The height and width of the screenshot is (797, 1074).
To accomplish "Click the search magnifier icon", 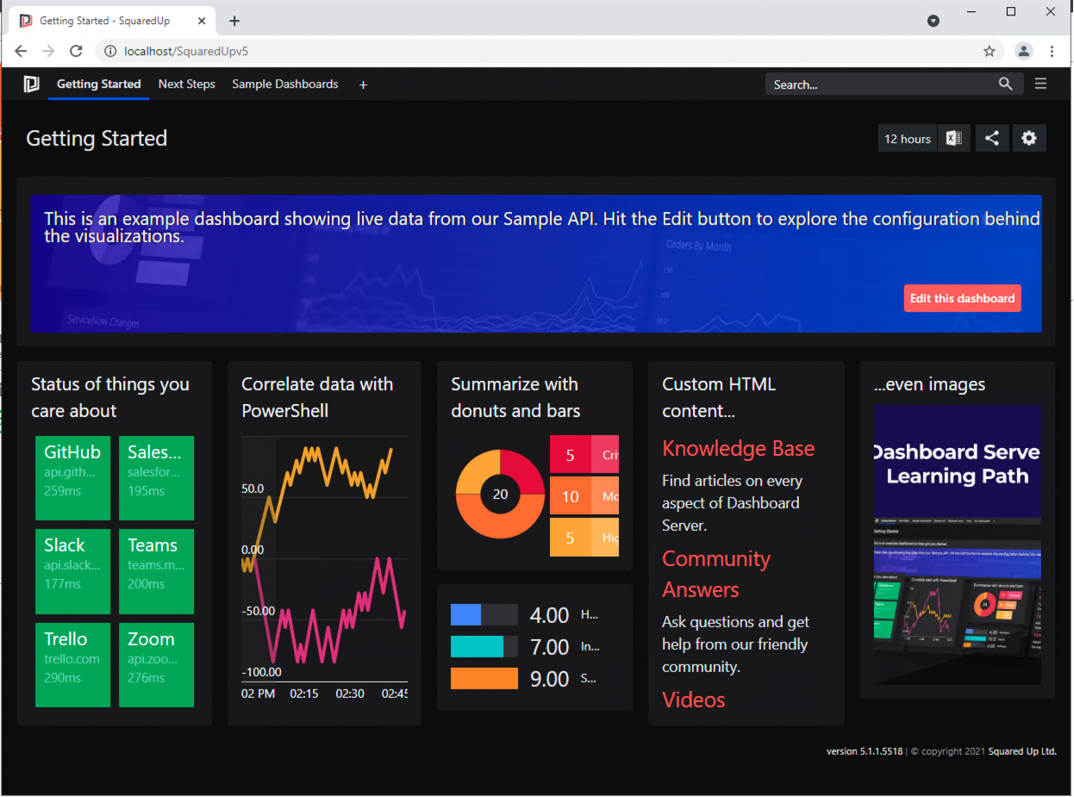I will 1005,84.
